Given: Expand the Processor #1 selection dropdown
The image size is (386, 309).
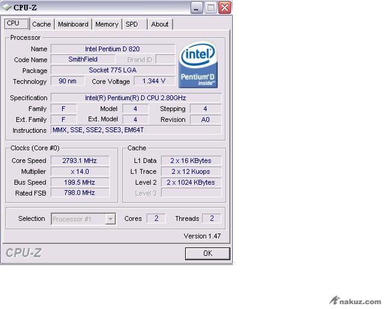Looking at the screenshot, I should [110, 219].
